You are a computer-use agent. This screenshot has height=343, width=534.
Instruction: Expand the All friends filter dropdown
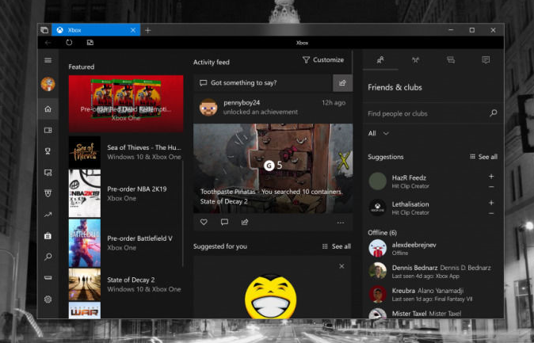pyautogui.click(x=379, y=133)
